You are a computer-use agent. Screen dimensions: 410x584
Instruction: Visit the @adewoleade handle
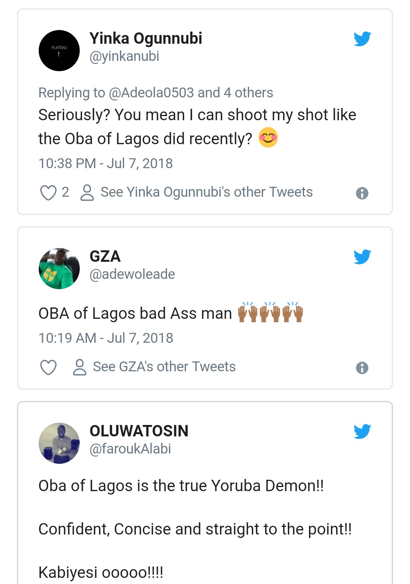132,274
